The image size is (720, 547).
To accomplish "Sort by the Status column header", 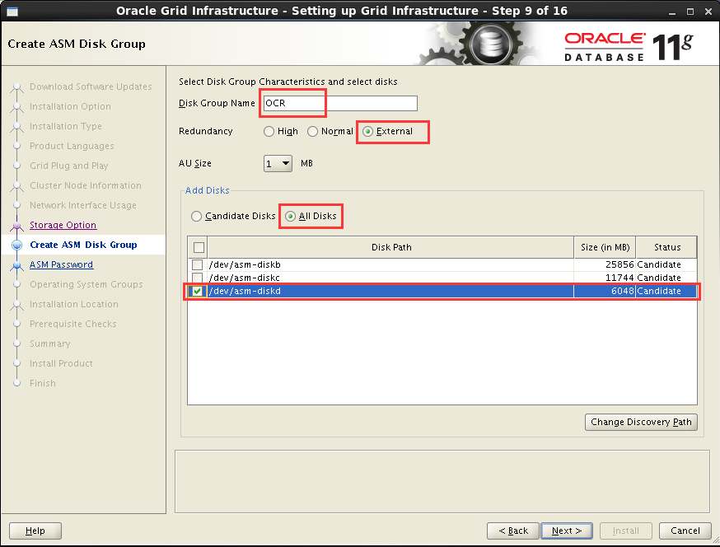I will click(x=666, y=248).
